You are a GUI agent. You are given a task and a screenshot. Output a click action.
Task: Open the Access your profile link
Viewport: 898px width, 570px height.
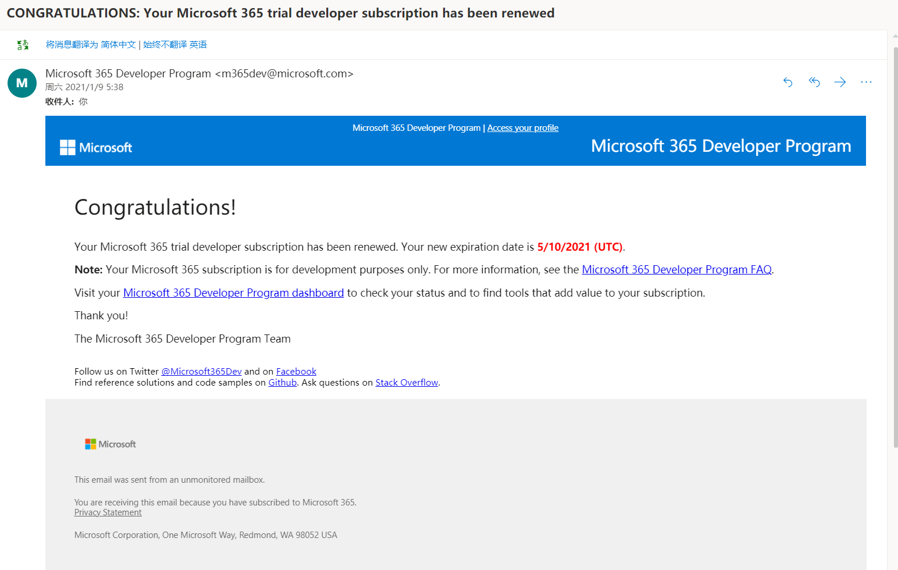(523, 128)
